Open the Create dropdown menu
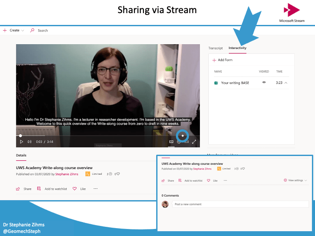This screenshot has height=236, width=315. point(17,30)
